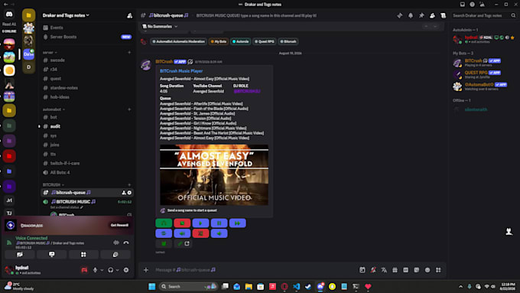Image resolution: width=520 pixels, height=293 pixels.
Task: Click the blue left-arrow button ending second row
Action: coord(219,233)
